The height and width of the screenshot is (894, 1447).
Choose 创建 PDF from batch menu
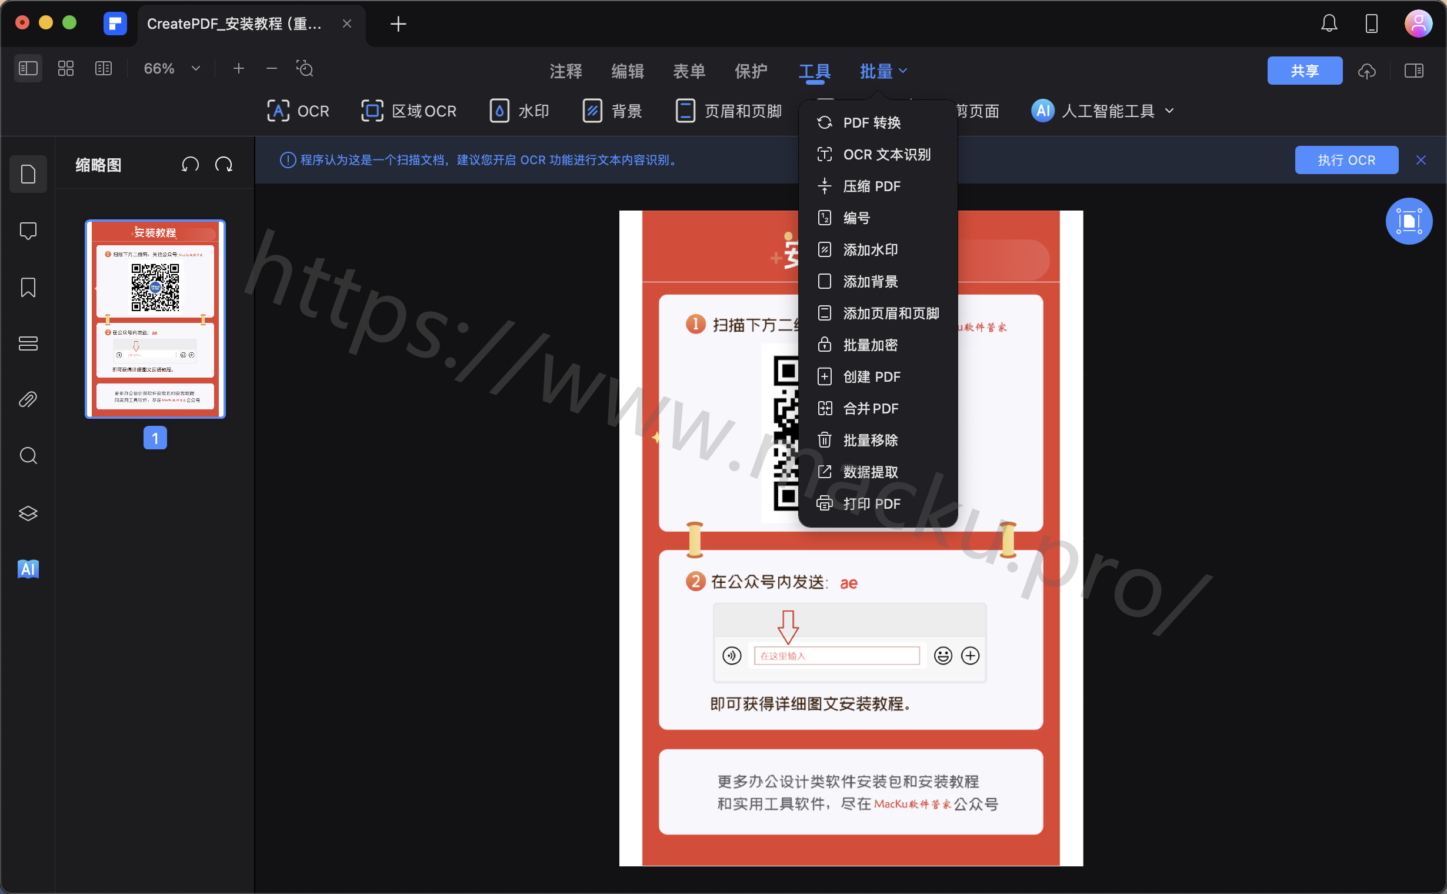[x=878, y=376]
